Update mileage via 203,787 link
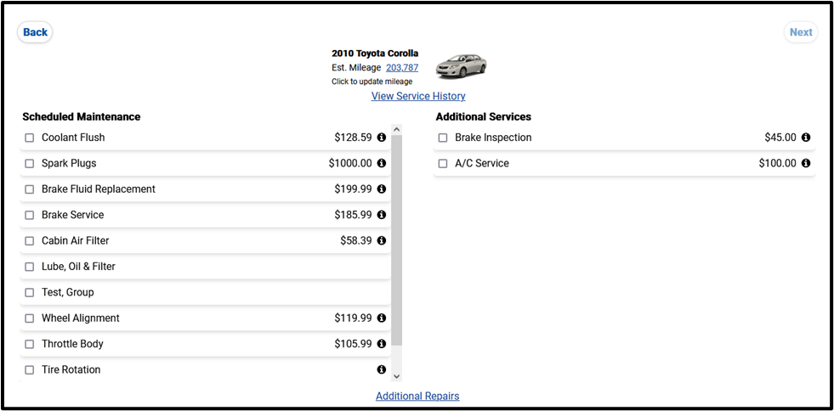The width and height of the screenshot is (834, 411). (x=402, y=68)
